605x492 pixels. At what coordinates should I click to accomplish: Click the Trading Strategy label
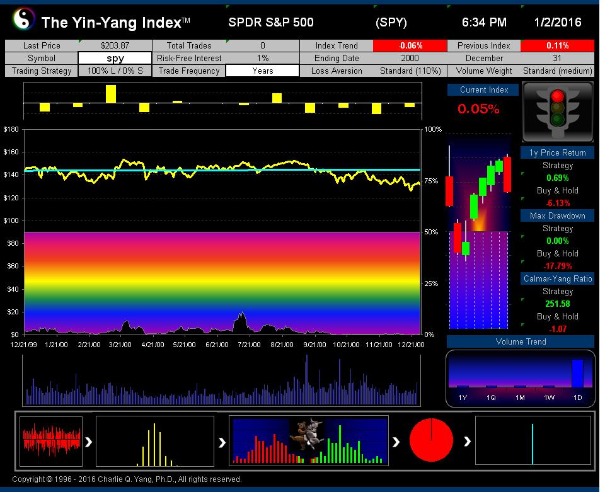42,71
